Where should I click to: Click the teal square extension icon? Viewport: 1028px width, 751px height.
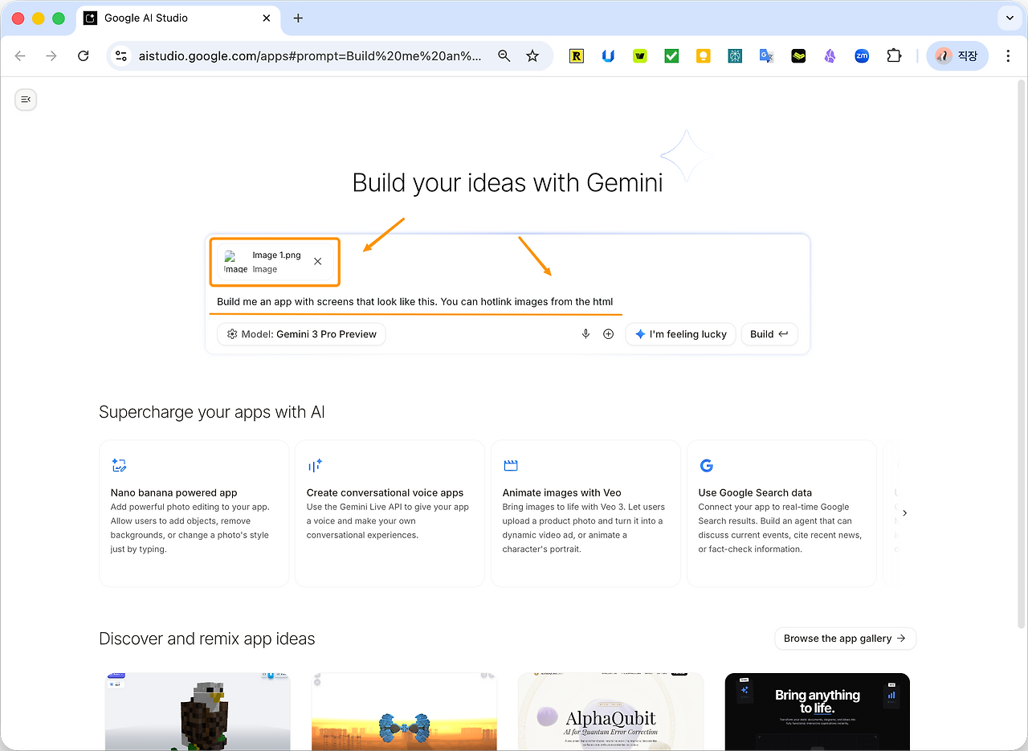[x=735, y=56]
